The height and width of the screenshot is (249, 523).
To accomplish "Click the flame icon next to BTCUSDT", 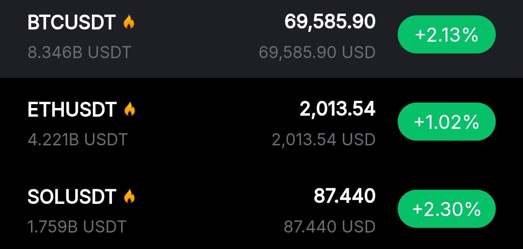I will pyautogui.click(x=128, y=22).
